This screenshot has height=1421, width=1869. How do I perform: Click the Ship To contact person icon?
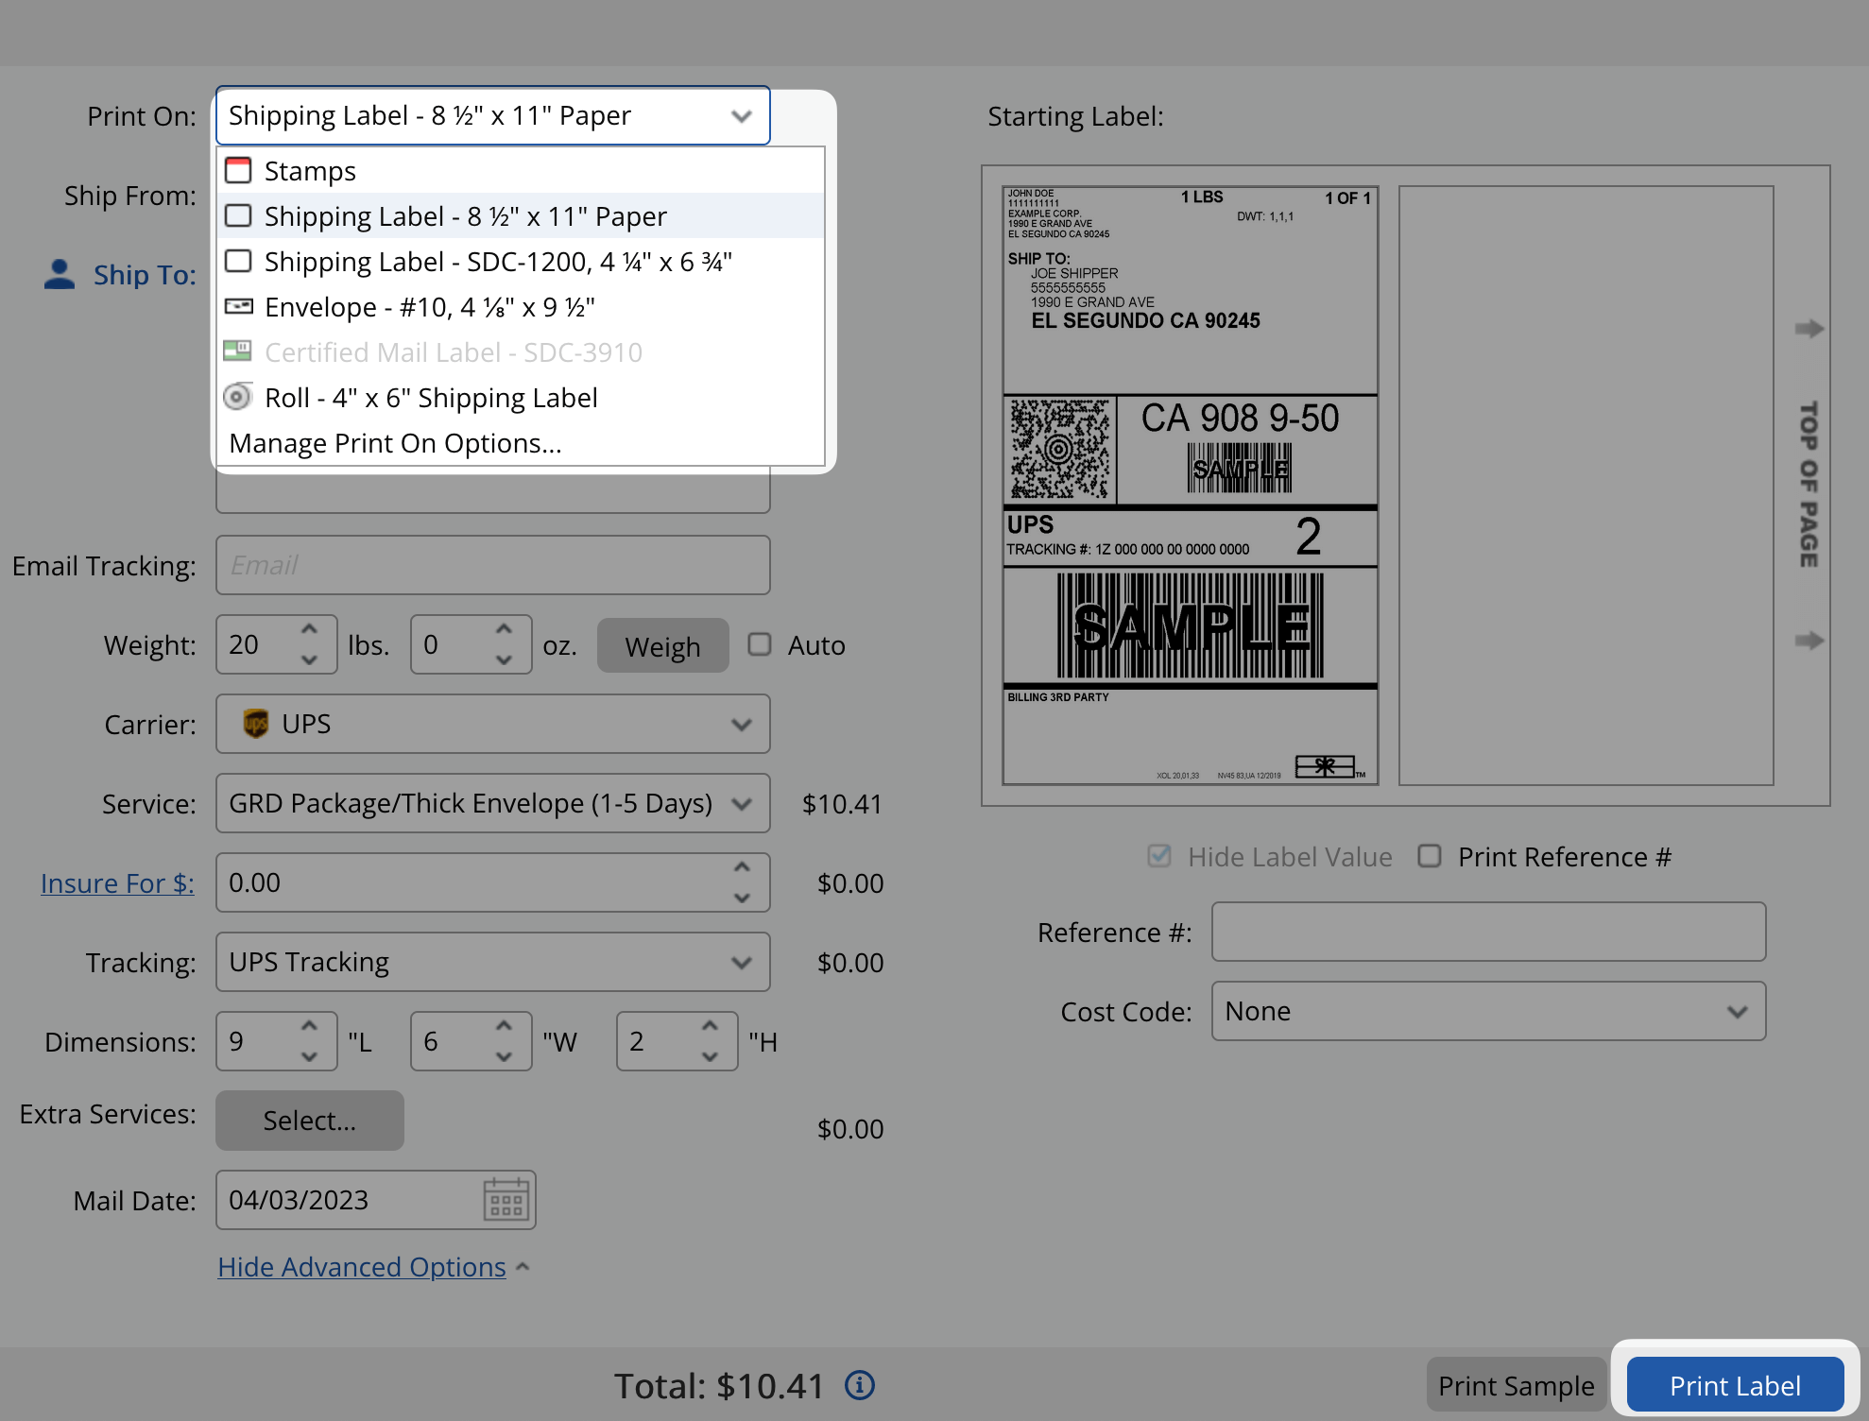click(60, 274)
